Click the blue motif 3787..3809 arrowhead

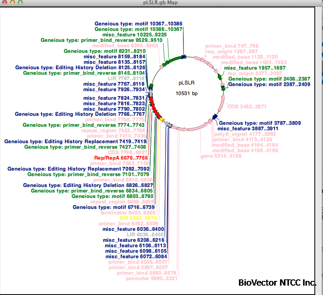(215, 117)
